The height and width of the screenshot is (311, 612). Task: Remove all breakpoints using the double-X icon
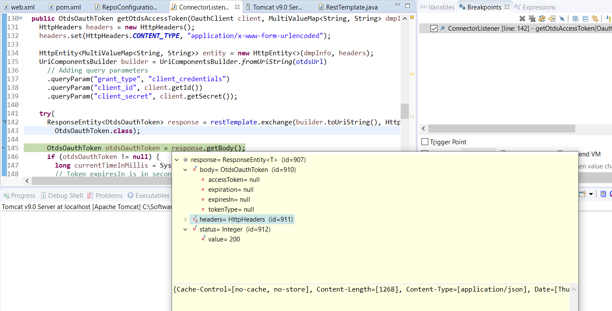[x=532, y=18]
